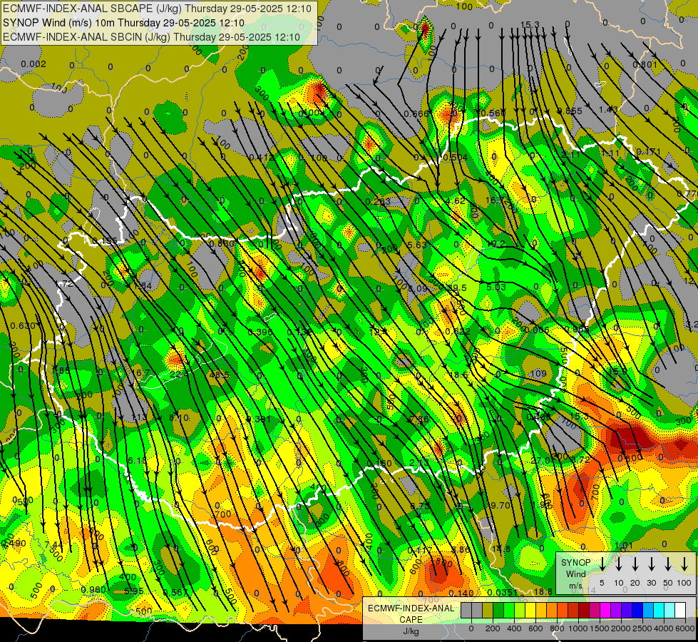This screenshot has width=698, height=642.
Task: Click the 0.155 value on the map
Action: pos(105,242)
